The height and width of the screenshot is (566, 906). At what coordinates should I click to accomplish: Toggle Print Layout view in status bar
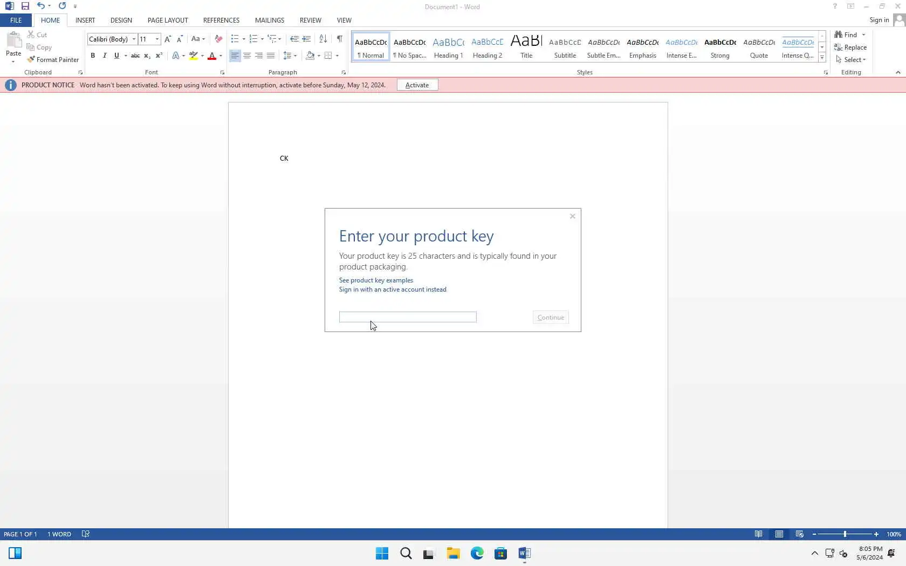pos(779,534)
